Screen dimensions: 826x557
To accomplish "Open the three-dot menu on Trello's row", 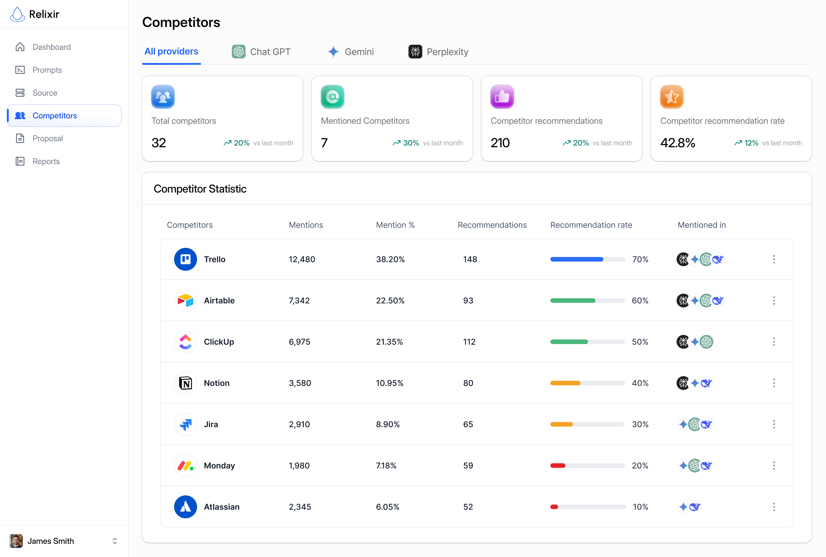I will click(774, 259).
